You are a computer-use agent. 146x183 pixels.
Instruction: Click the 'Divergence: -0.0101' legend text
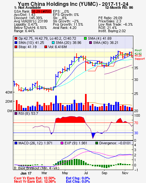(115, 143)
